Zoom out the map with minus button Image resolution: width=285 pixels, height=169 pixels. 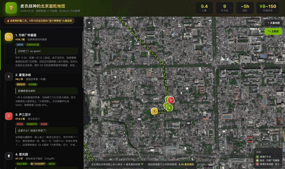(89, 28)
